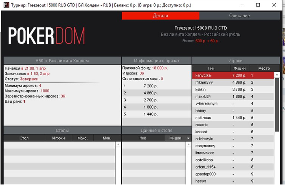Select player row whereismym
The width and height of the screenshot is (285, 186).
233,104
